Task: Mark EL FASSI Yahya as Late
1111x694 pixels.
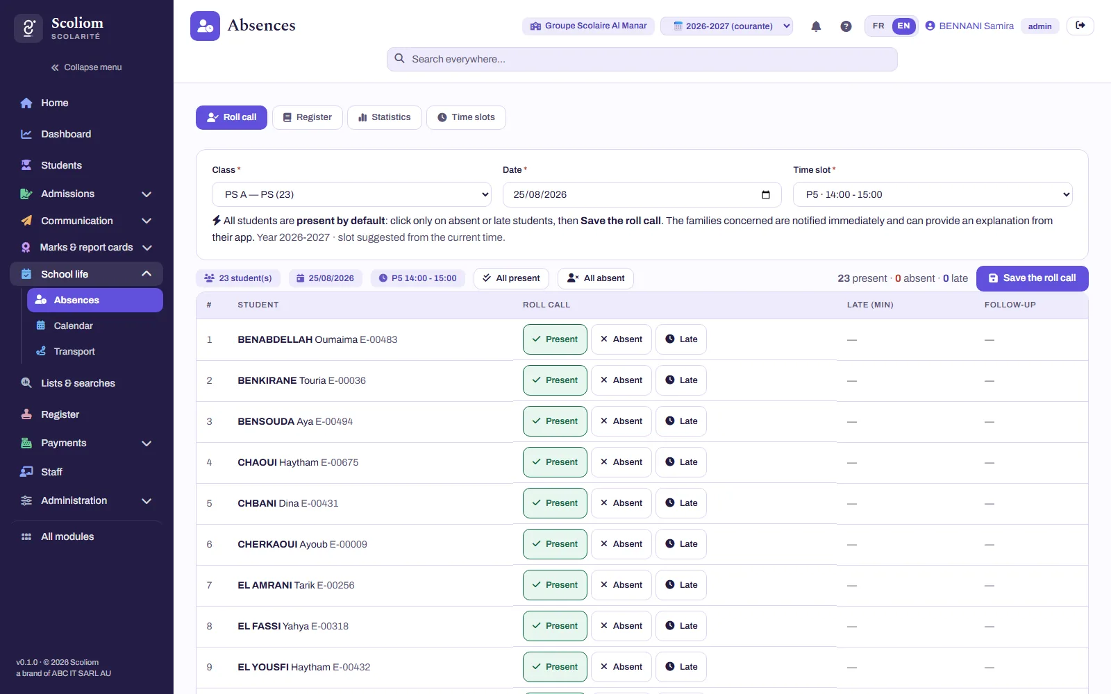Action: point(681,626)
